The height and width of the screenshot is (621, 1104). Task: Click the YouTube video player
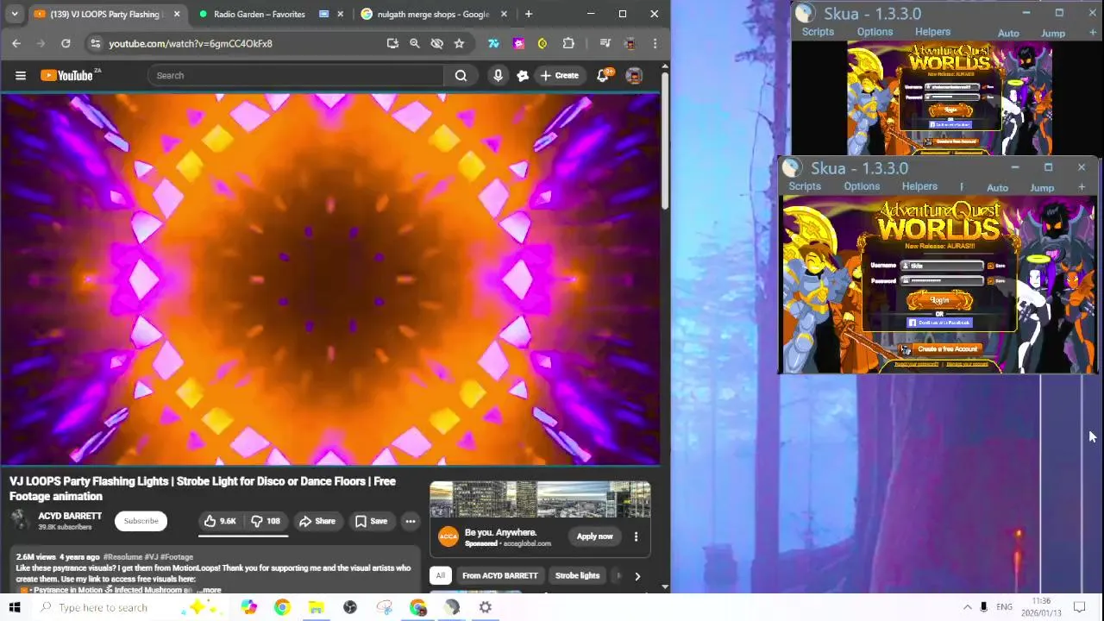(330, 279)
